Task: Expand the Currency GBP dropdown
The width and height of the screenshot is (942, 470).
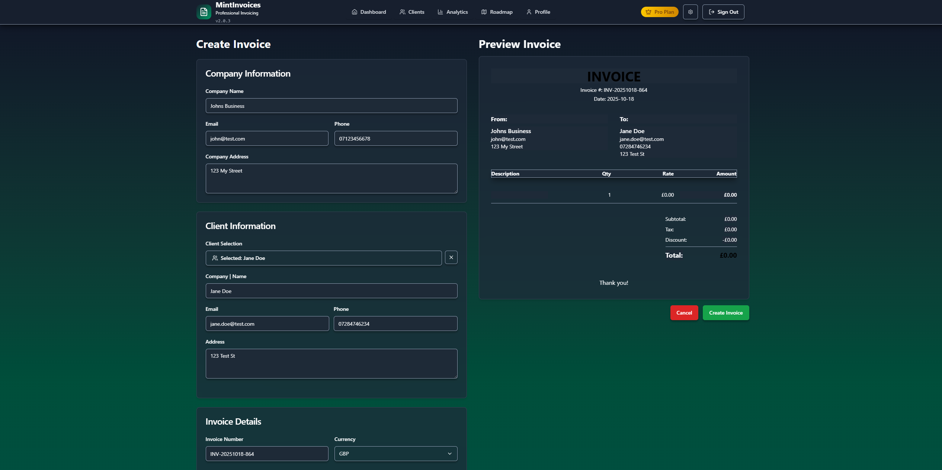Action: tap(395, 454)
